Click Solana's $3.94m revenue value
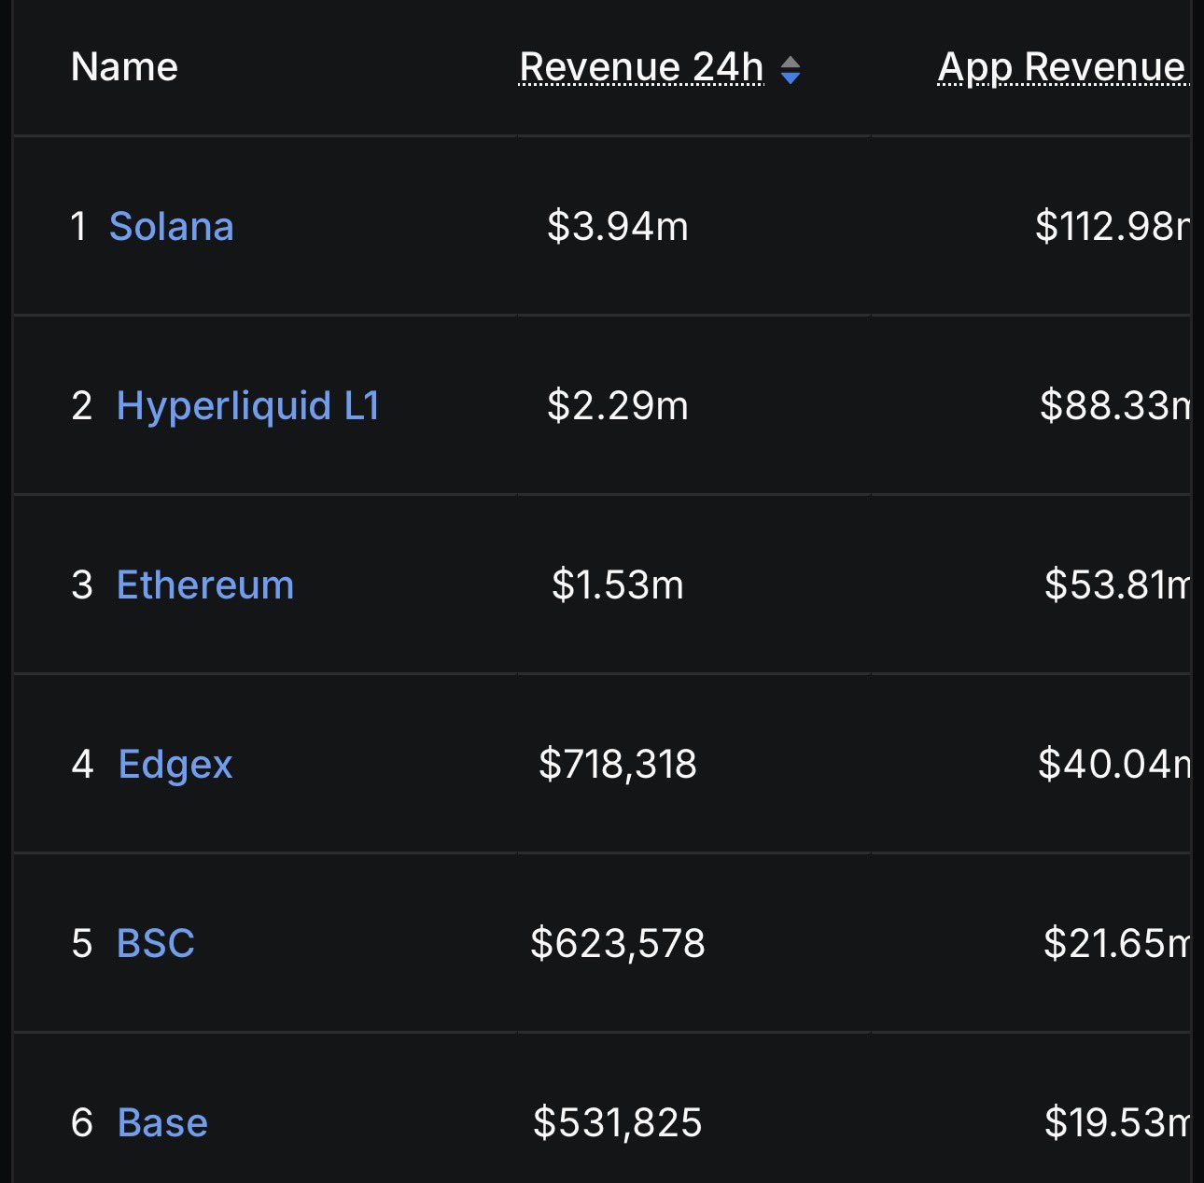Screen dimensions: 1204x1183 pyautogui.click(x=617, y=227)
